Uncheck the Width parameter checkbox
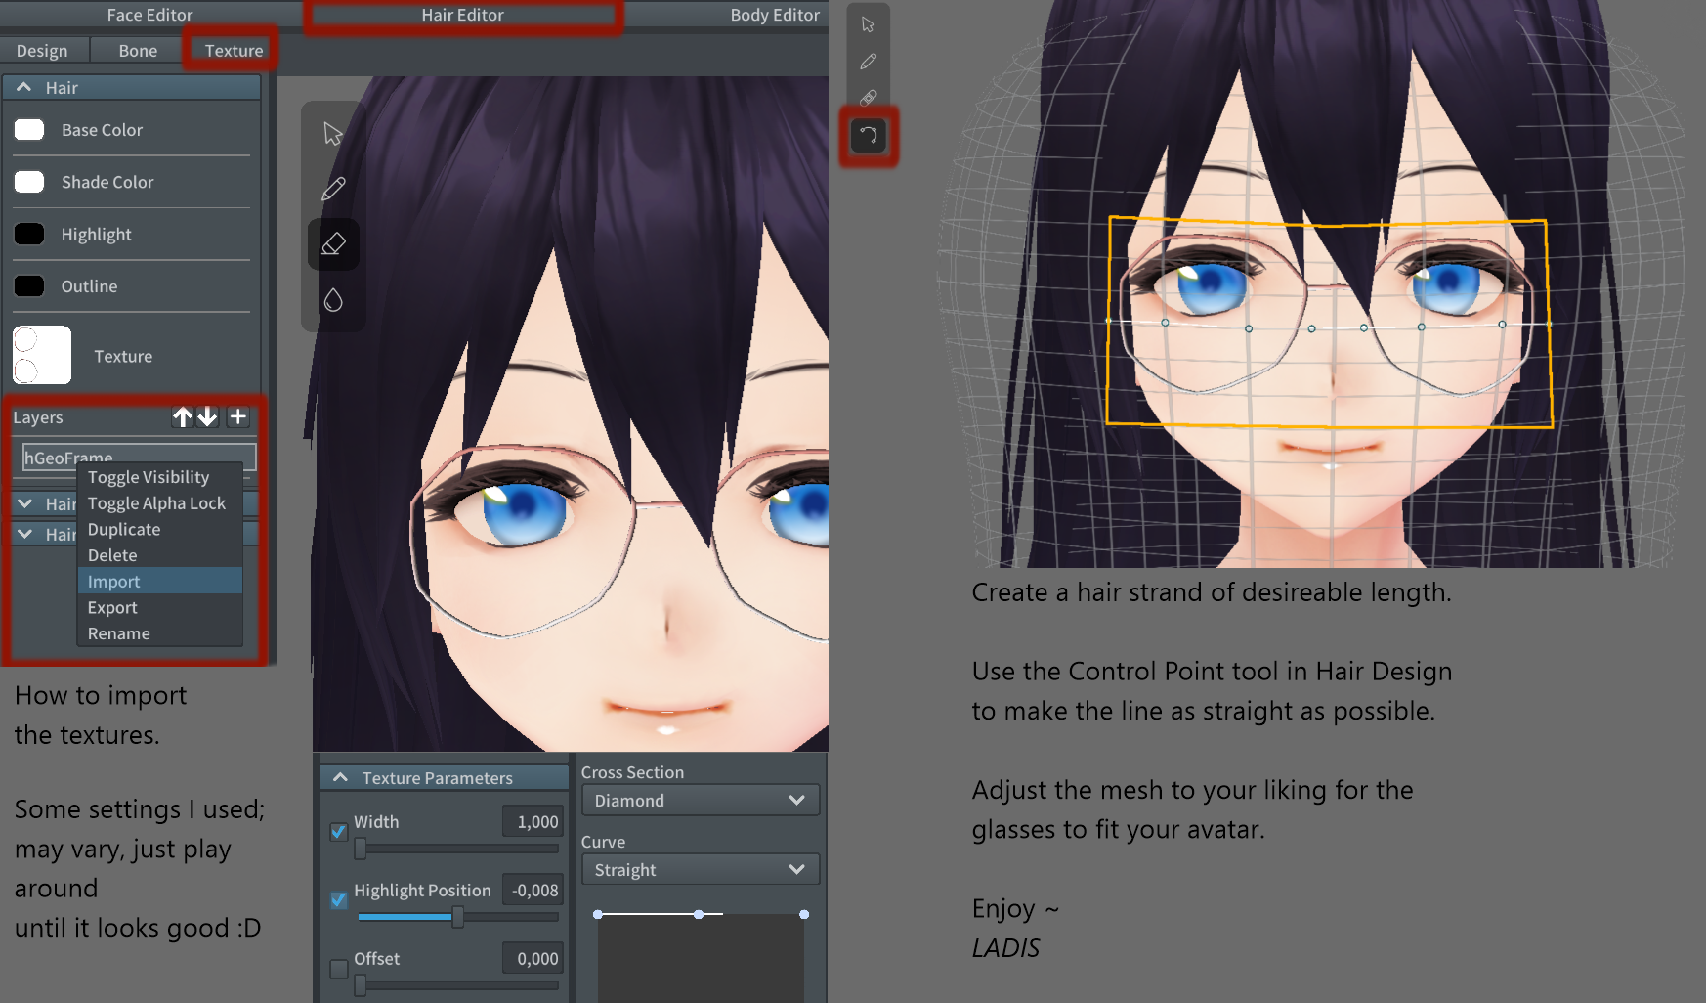The height and width of the screenshot is (1003, 1706). 338,832
